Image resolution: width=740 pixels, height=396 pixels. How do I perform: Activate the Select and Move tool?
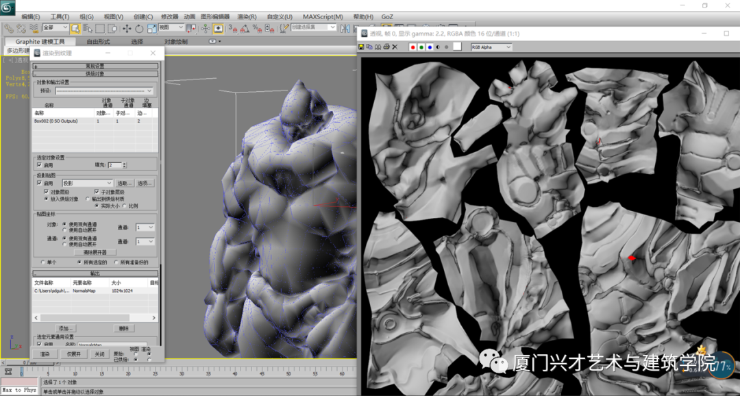tap(127, 28)
